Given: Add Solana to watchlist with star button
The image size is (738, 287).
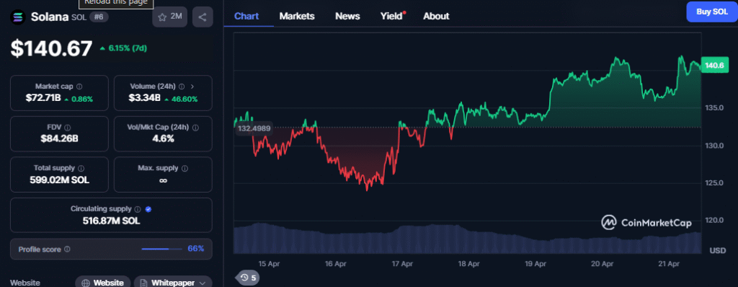Looking at the screenshot, I should [x=170, y=17].
